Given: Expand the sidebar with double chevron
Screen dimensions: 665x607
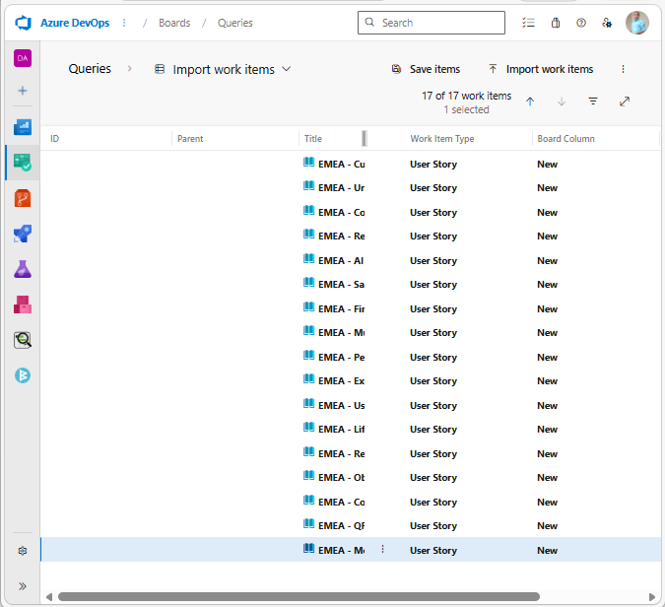Looking at the screenshot, I should (x=23, y=586).
